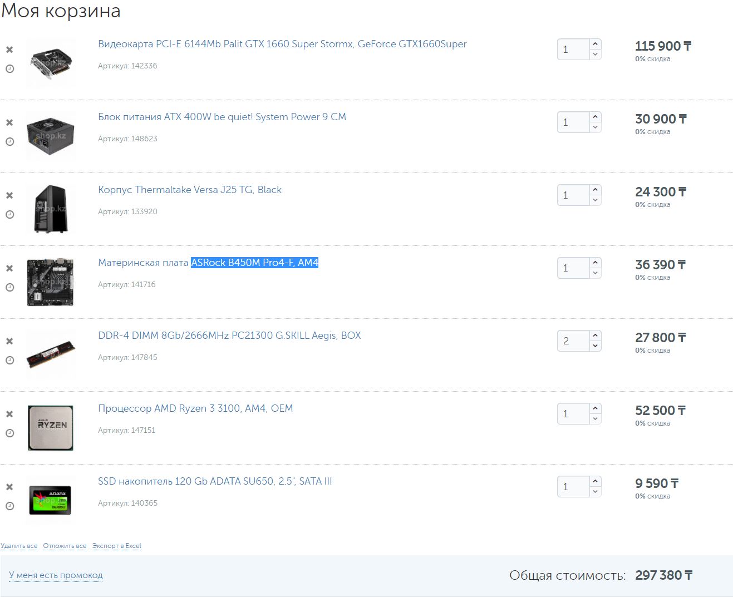Open the AMD Ryzen 3 3100 product link
The height and width of the screenshot is (597, 733).
pyautogui.click(x=195, y=408)
